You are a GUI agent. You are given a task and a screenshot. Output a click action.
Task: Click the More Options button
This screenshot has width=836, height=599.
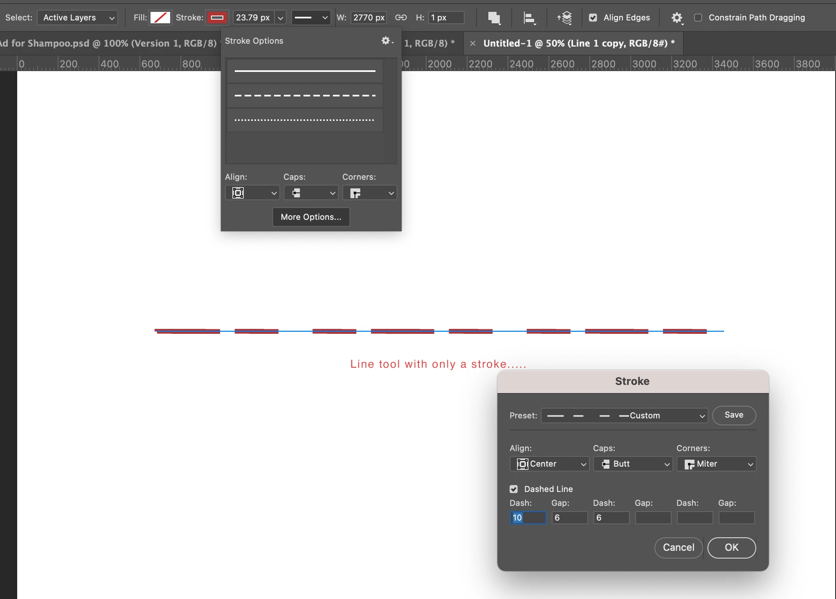pos(311,217)
